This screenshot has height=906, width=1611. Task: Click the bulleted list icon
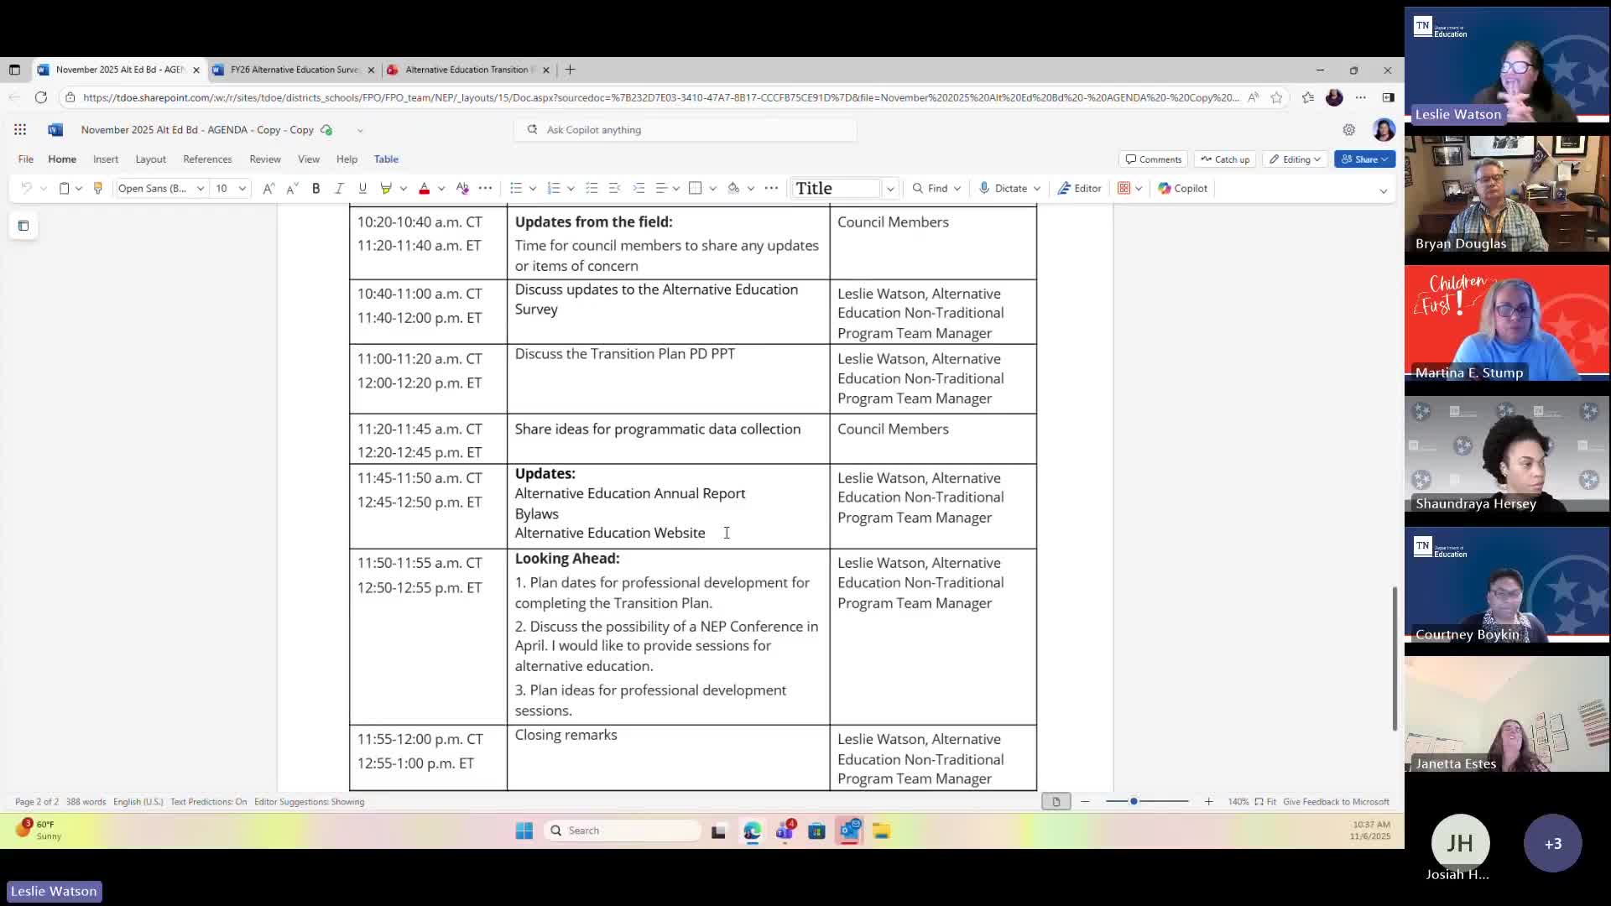tap(516, 189)
